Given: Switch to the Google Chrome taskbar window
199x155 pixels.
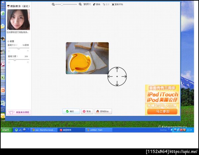Looking at the screenshot, I should tap(44, 130).
